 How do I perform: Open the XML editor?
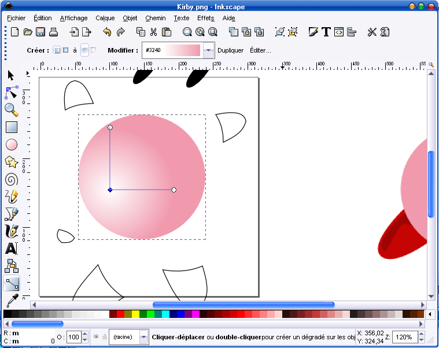[x=339, y=32]
